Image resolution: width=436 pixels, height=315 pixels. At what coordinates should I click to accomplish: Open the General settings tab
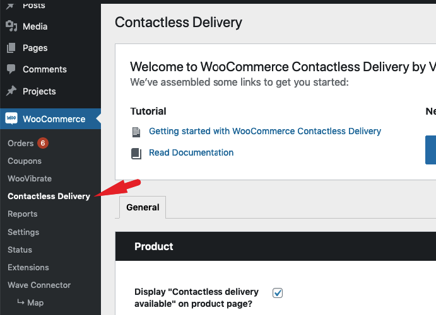(143, 207)
